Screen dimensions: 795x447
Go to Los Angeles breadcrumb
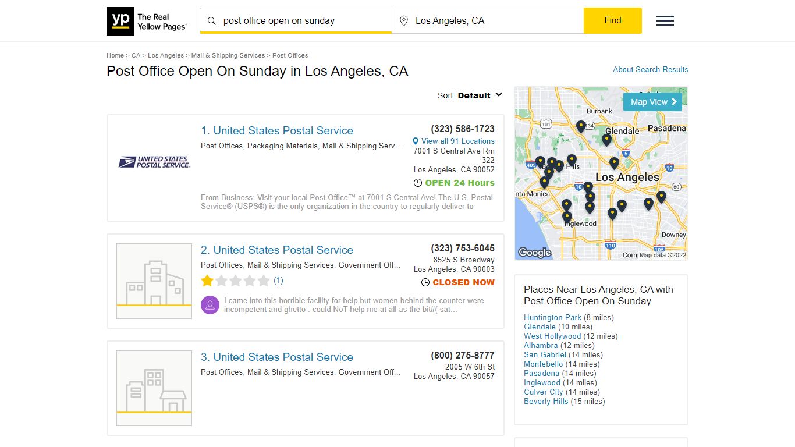166,55
